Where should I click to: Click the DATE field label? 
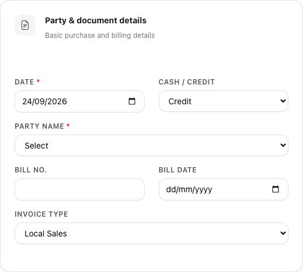coord(25,82)
